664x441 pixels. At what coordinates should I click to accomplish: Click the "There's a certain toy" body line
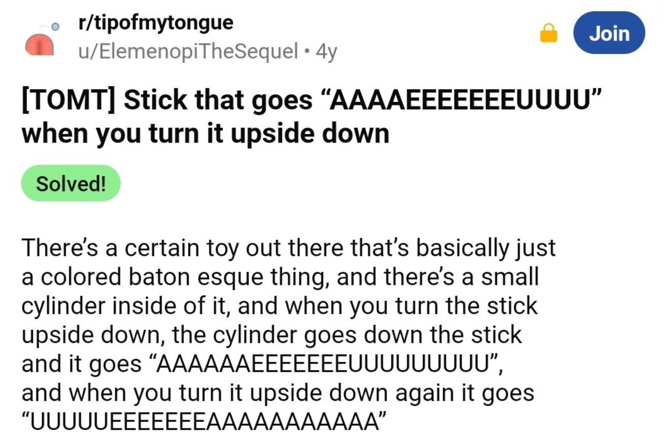[x=288, y=248]
